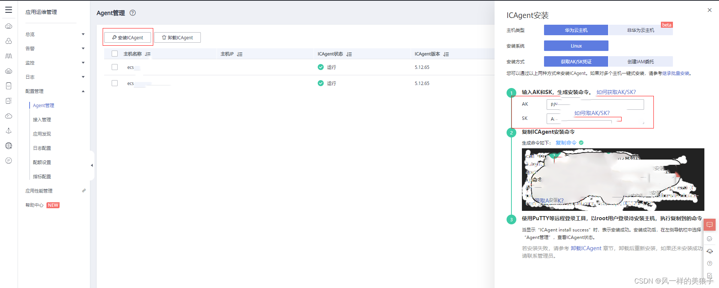
Task: Open 卸载ICAgent chapter link in failure note
Action: point(586,248)
